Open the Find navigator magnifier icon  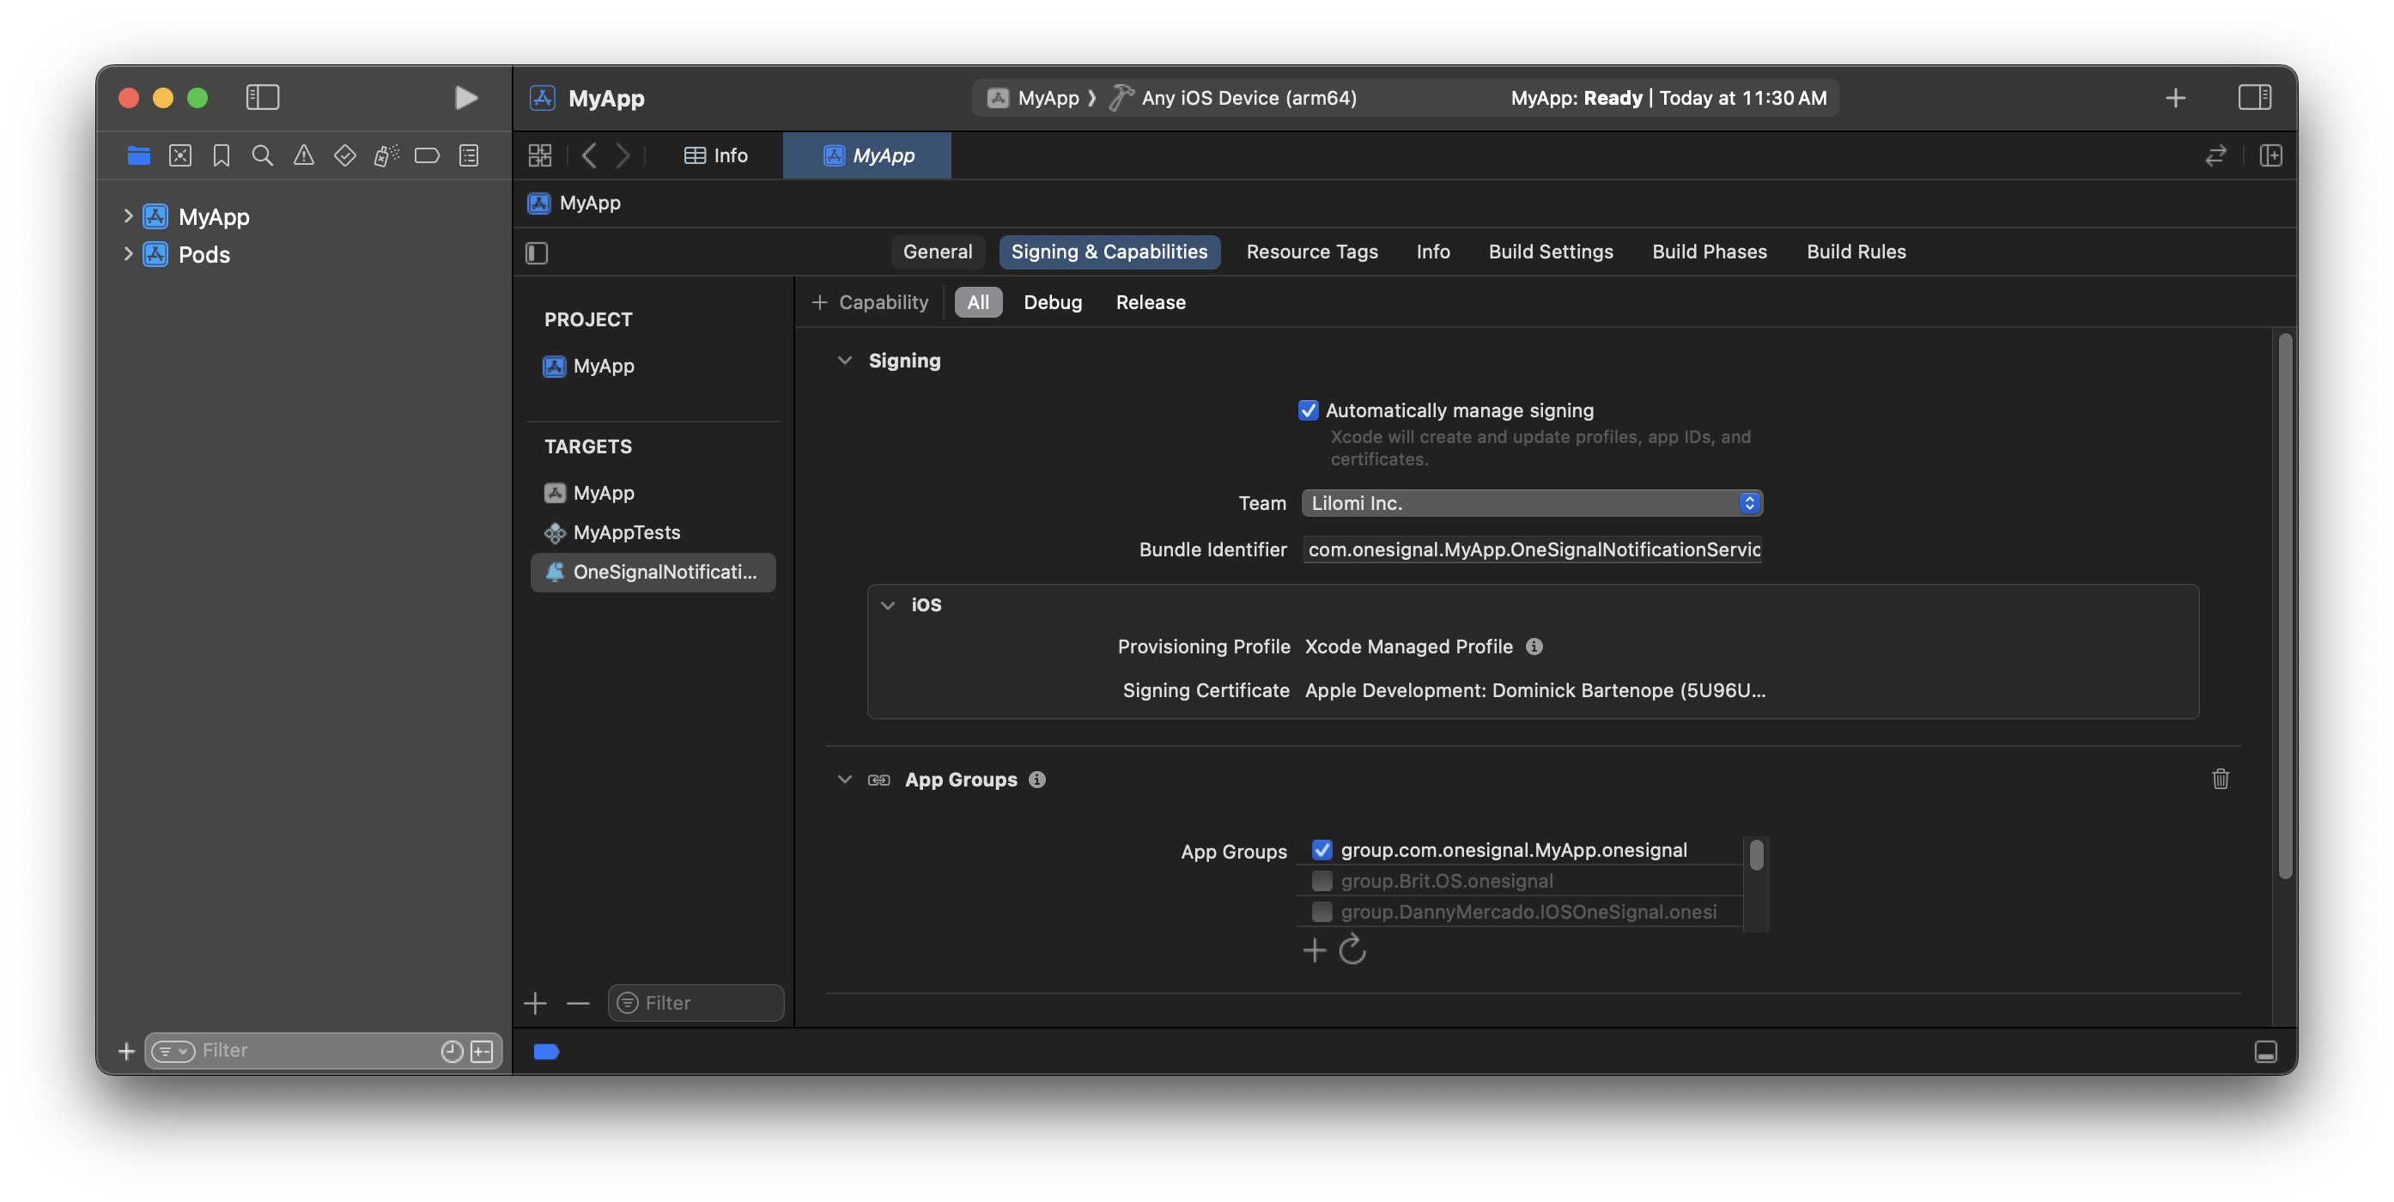pyautogui.click(x=262, y=155)
